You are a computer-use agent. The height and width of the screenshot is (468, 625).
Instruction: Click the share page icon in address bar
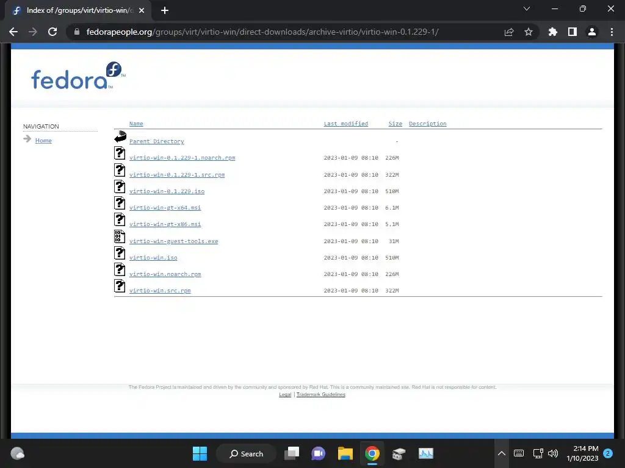(x=509, y=32)
